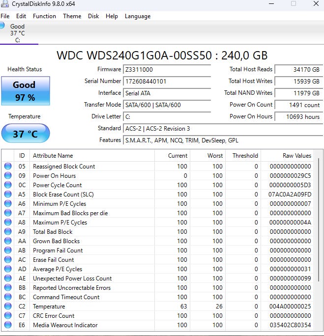Click status orb for Minimum P/E Cycles
The image size is (324, 336).
pos(8,203)
